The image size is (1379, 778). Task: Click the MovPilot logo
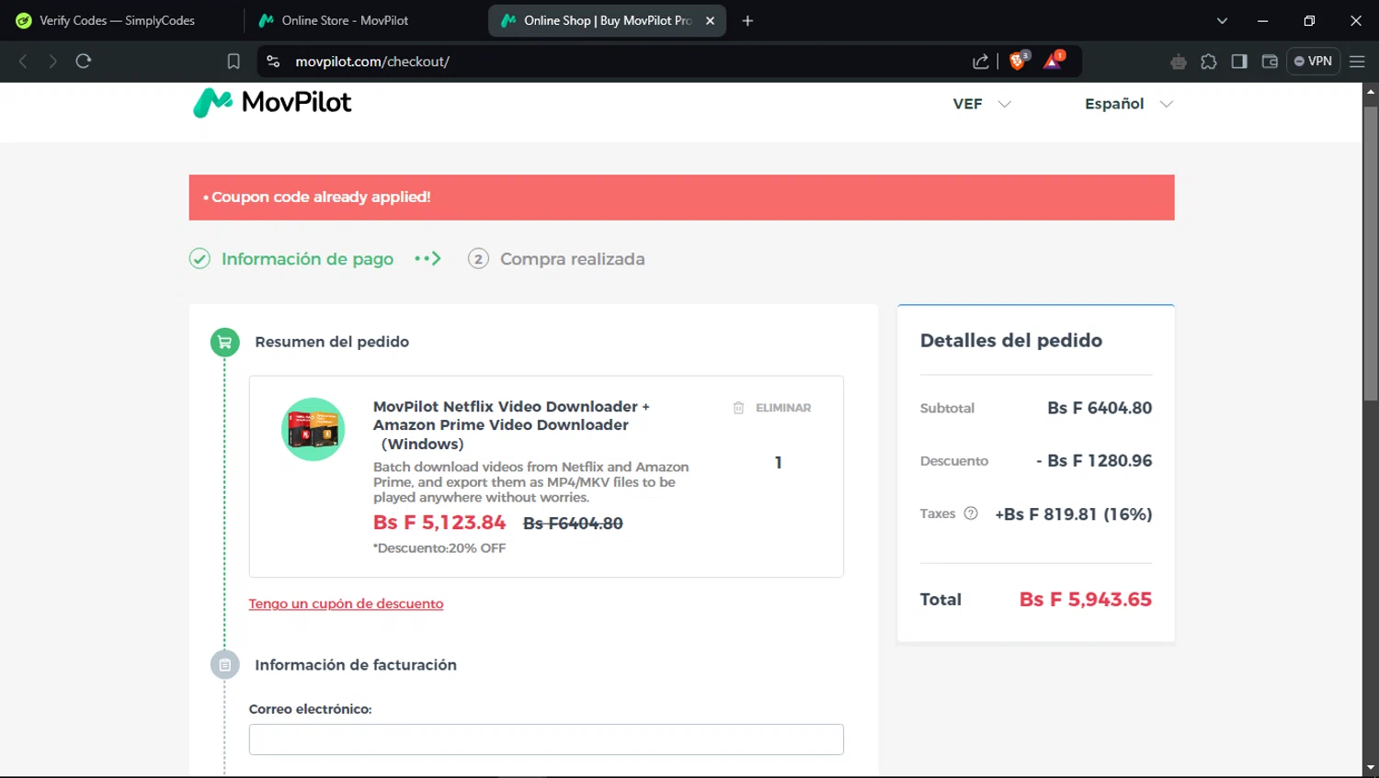[272, 103]
